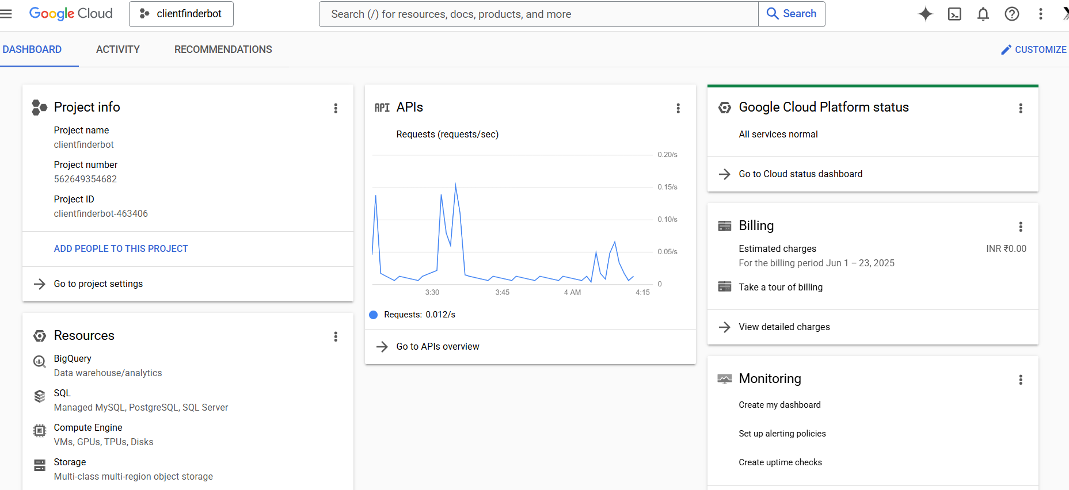Click the blue Requests legend dot

click(374, 315)
